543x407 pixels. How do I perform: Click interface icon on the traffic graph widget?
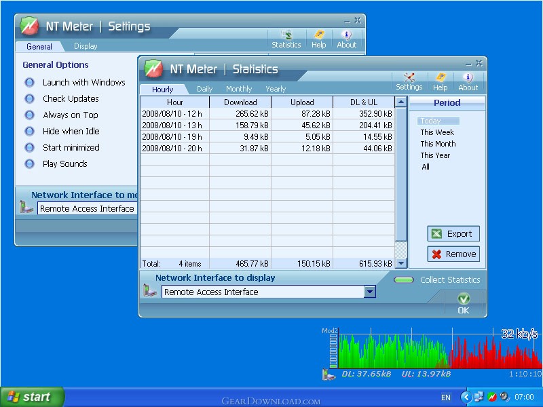(x=329, y=374)
